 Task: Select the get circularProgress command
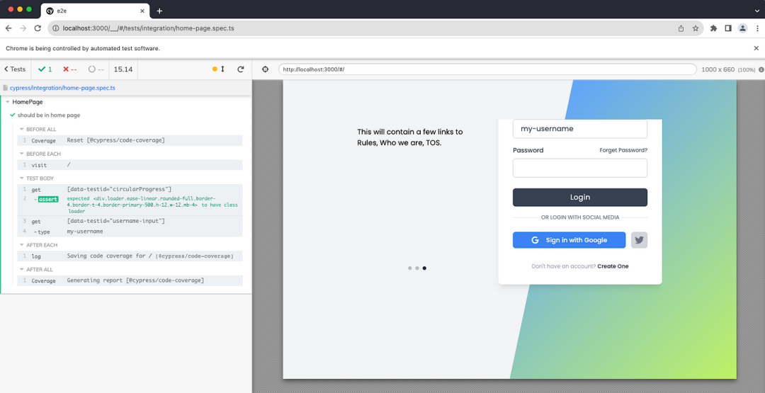[130, 189]
